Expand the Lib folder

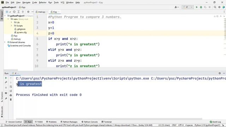point(11,22)
